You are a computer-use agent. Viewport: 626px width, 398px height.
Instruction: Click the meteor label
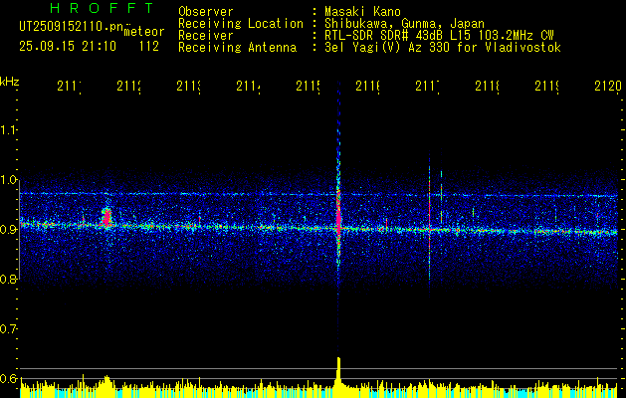[x=144, y=32]
